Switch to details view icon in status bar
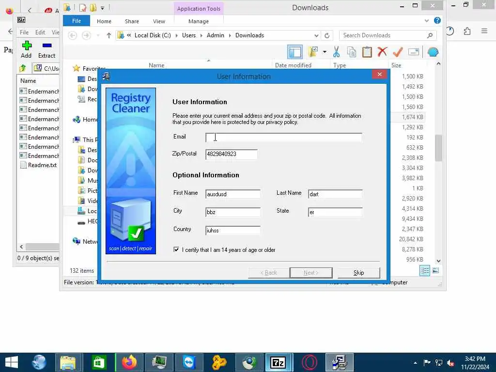The image size is (496, 372). pos(424,270)
